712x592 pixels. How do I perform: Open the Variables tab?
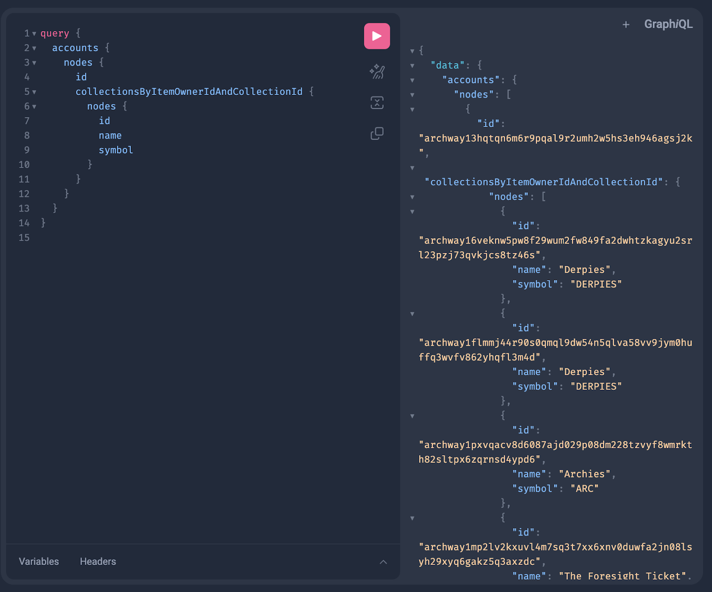click(39, 561)
